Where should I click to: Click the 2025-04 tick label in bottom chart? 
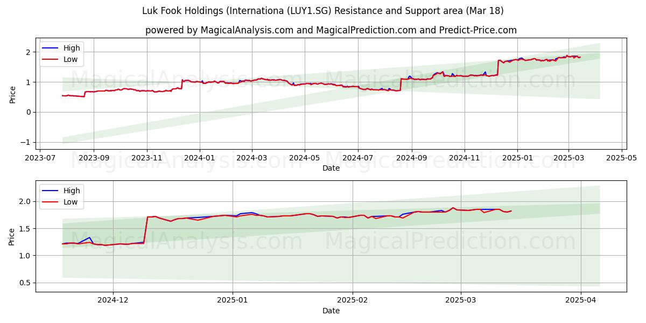pyautogui.click(x=581, y=301)
